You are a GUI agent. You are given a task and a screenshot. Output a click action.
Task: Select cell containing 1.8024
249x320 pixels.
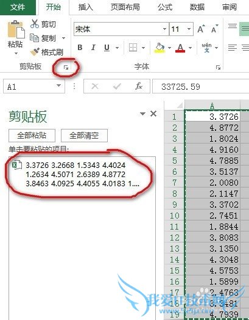pyautogui.click(x=212, y=139)
